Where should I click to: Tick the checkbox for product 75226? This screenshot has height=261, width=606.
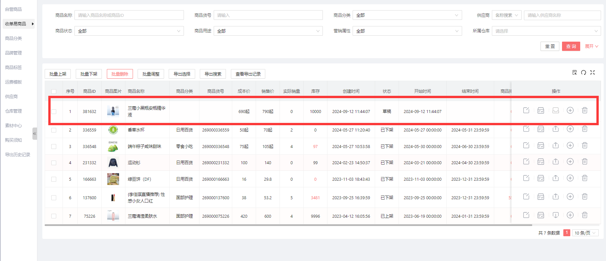54,216
